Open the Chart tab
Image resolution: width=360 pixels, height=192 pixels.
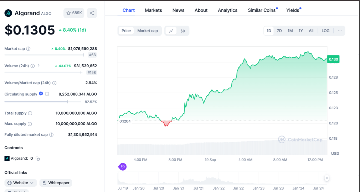click(x=129, y=10)
